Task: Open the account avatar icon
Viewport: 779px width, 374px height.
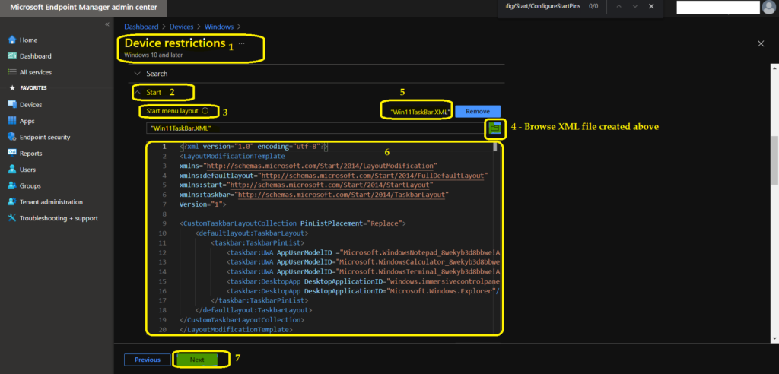Action: tap(768, 8)
